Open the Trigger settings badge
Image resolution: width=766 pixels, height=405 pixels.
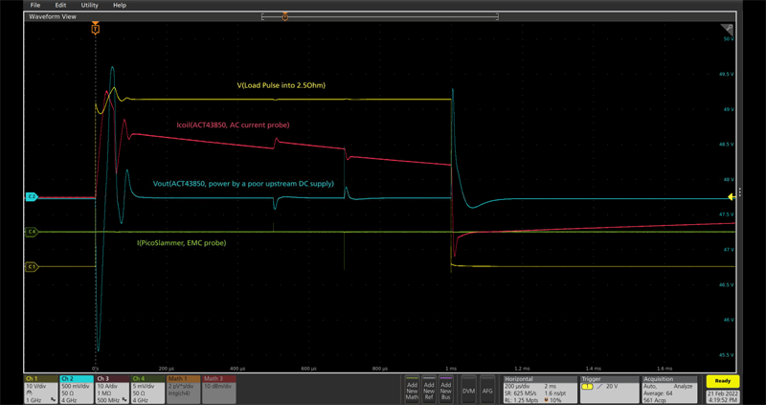tap(609, 390)
